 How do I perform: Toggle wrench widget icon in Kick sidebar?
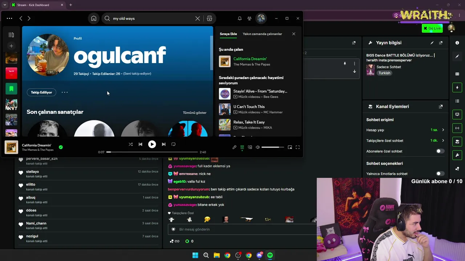[x=457, y=155]
